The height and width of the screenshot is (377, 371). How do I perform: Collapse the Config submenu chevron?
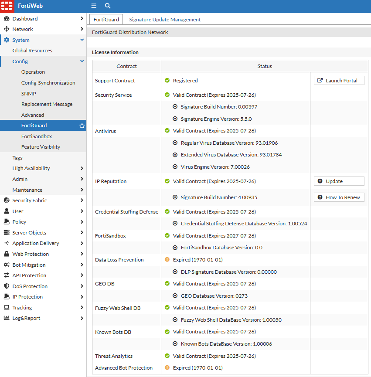click(x=82, y=61)
